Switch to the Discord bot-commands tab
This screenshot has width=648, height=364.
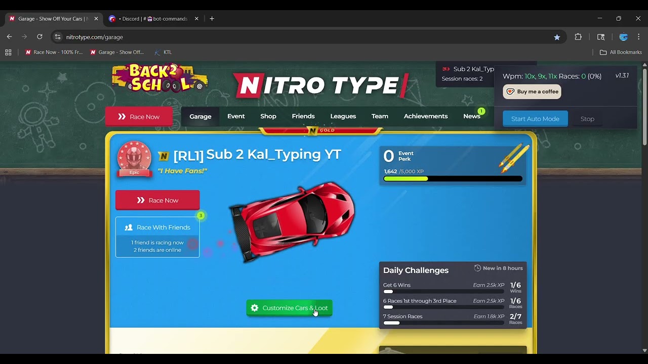tap(153, 19)
